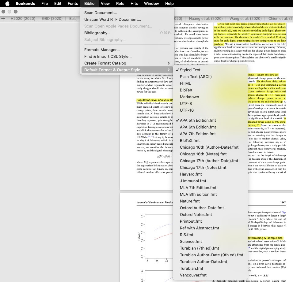Select RIS.fmt format

(210, 235)
